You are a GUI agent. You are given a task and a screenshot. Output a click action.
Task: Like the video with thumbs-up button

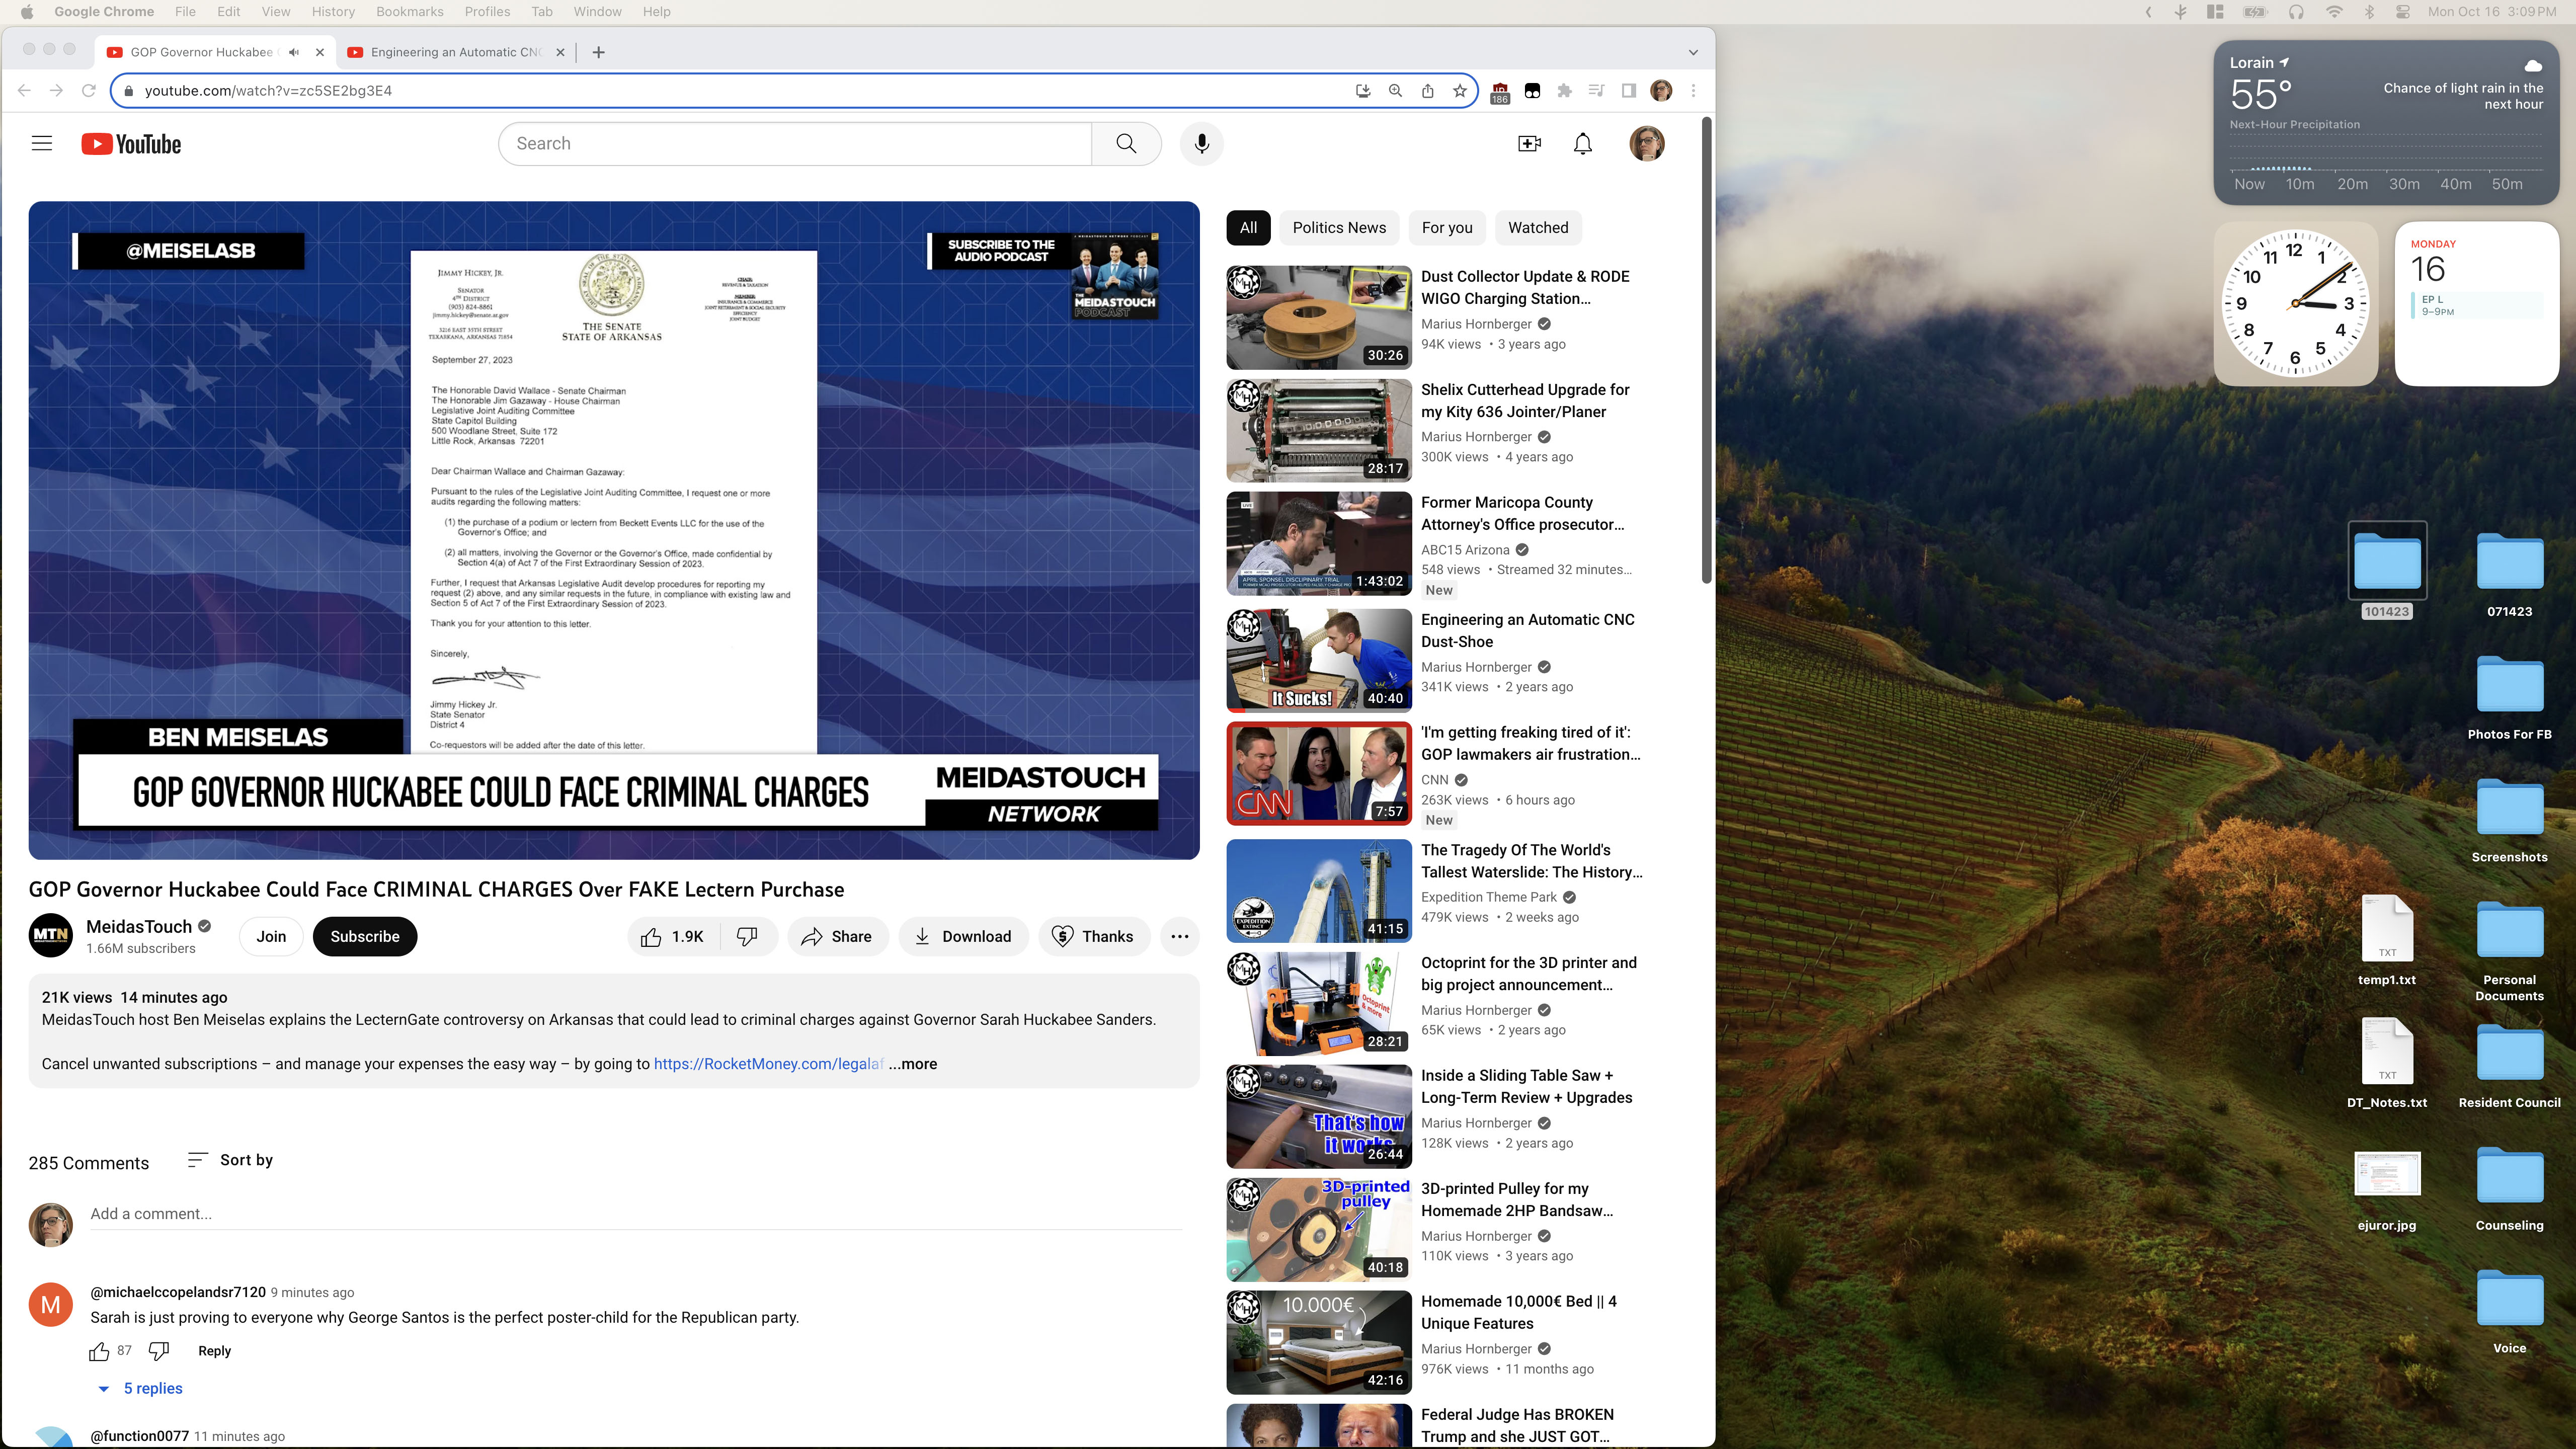tap(673, 936)
